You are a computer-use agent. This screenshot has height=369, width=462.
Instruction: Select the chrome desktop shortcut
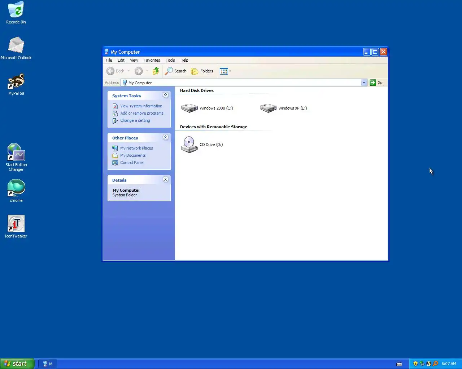[x=16, y=191]
